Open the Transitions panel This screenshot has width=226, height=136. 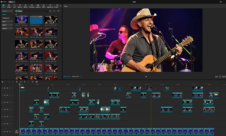click(x=32, y=6)
